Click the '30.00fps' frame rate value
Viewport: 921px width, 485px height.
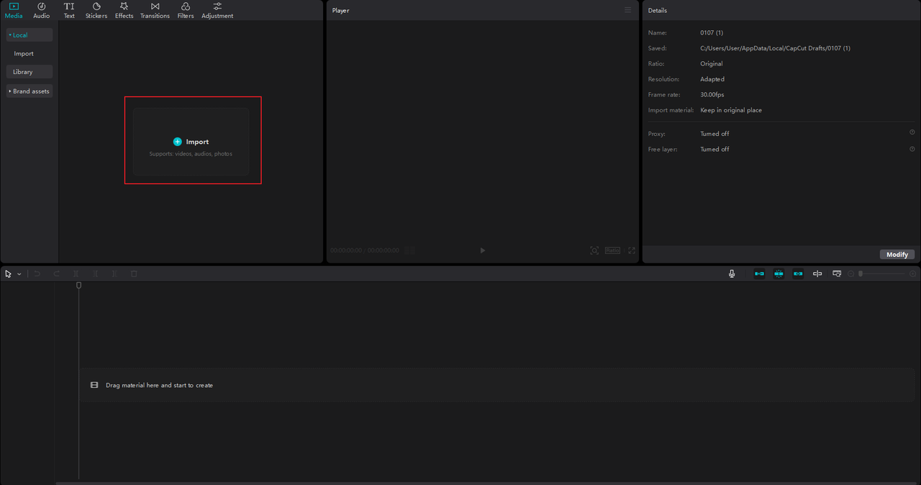[x=712, y=95]
